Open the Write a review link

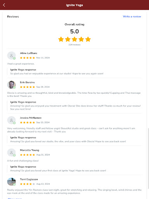(132, 16)
